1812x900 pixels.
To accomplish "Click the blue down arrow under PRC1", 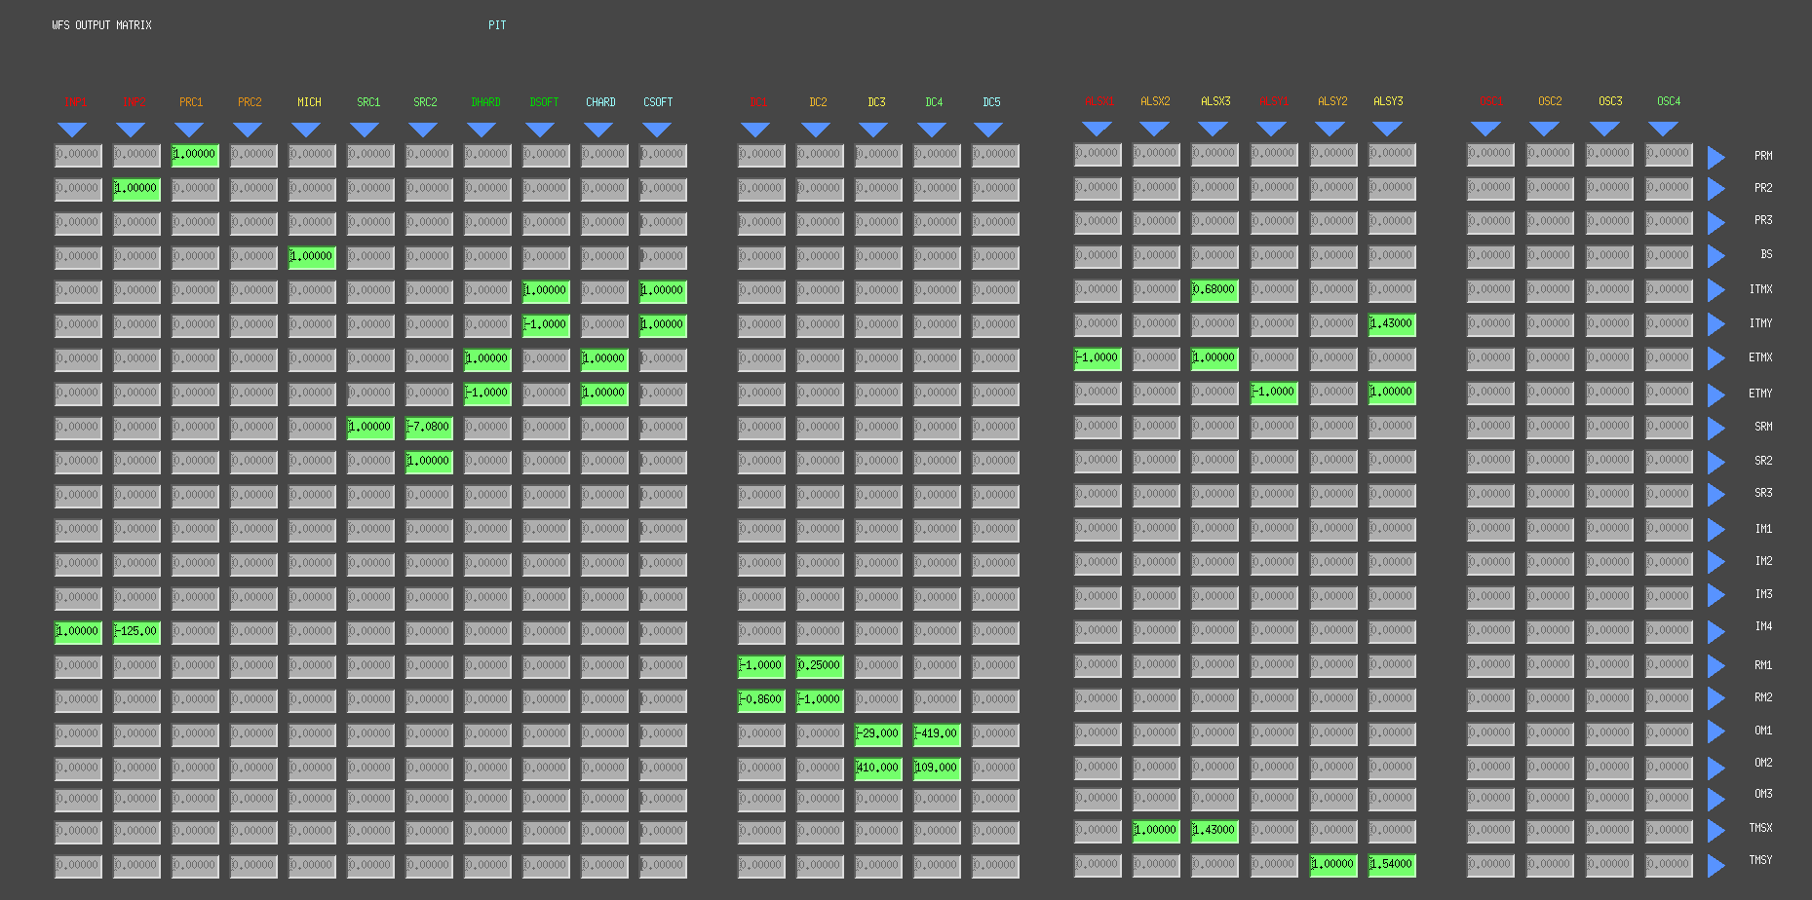I will 189,130.
